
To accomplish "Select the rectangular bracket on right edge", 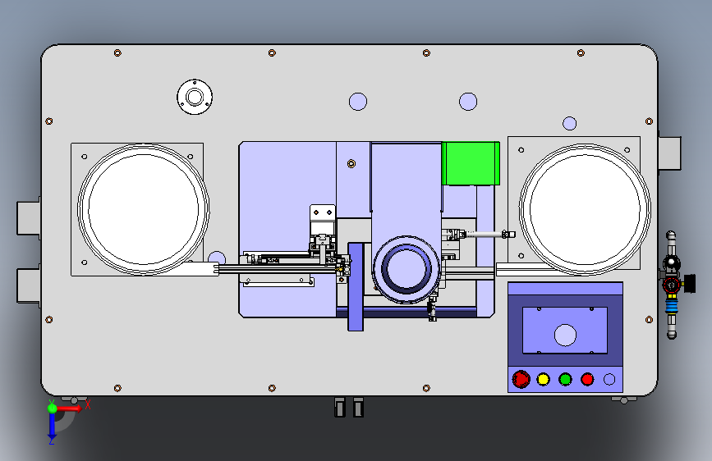I will [x=670, y=153].
